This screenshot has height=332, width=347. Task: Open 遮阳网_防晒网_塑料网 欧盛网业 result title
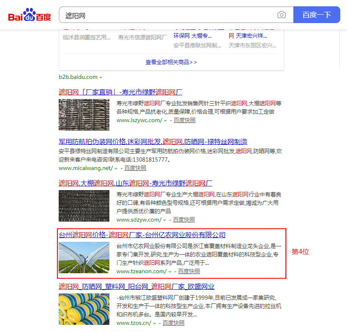tap(137, 286)
